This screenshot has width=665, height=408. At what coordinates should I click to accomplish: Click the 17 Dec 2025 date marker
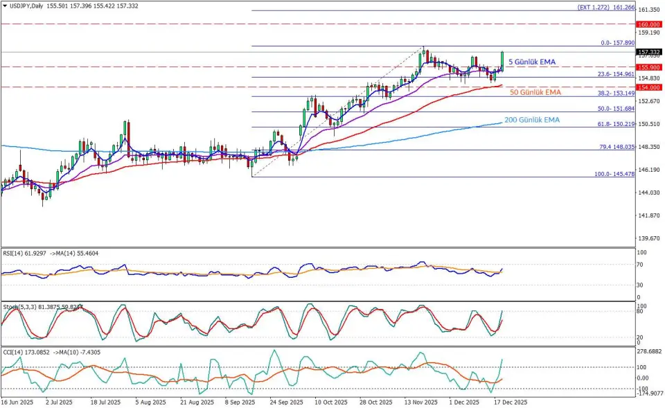pyautogui.click(x=509, y=402)
